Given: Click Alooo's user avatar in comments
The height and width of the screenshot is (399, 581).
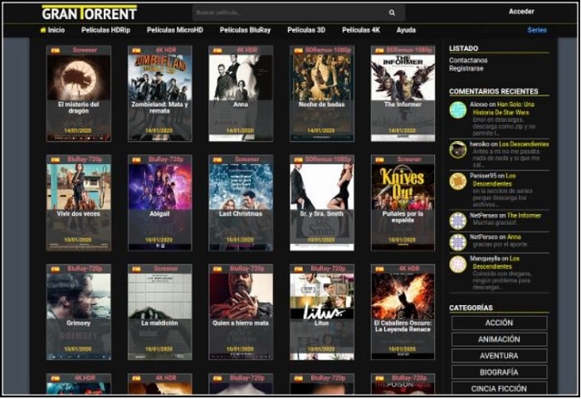Looking at the screenshot, I should [458, 110].
